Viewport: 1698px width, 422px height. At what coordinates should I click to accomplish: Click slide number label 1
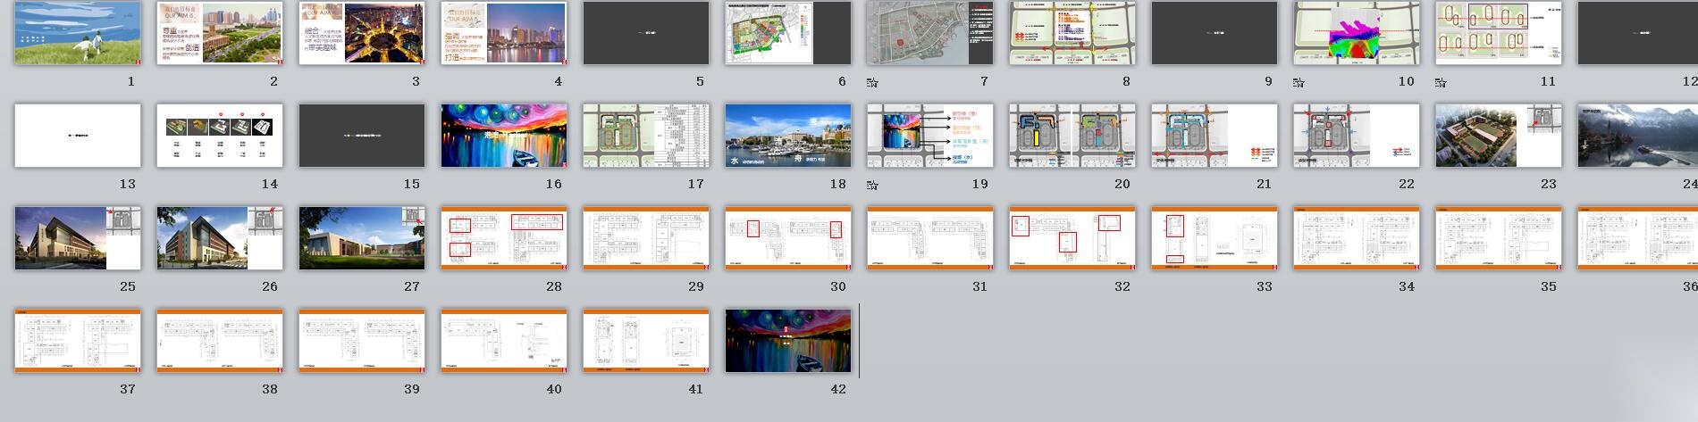point(131,81)
